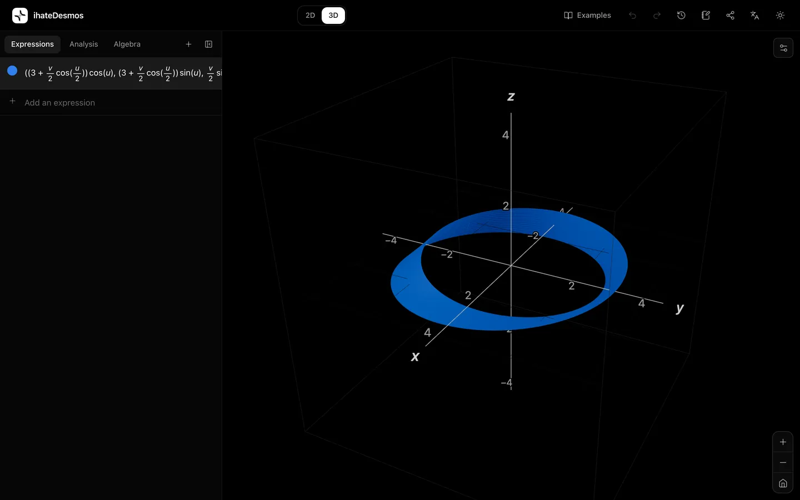Click the x axis label
Screen dimensions: 800x500
(415, 357)
